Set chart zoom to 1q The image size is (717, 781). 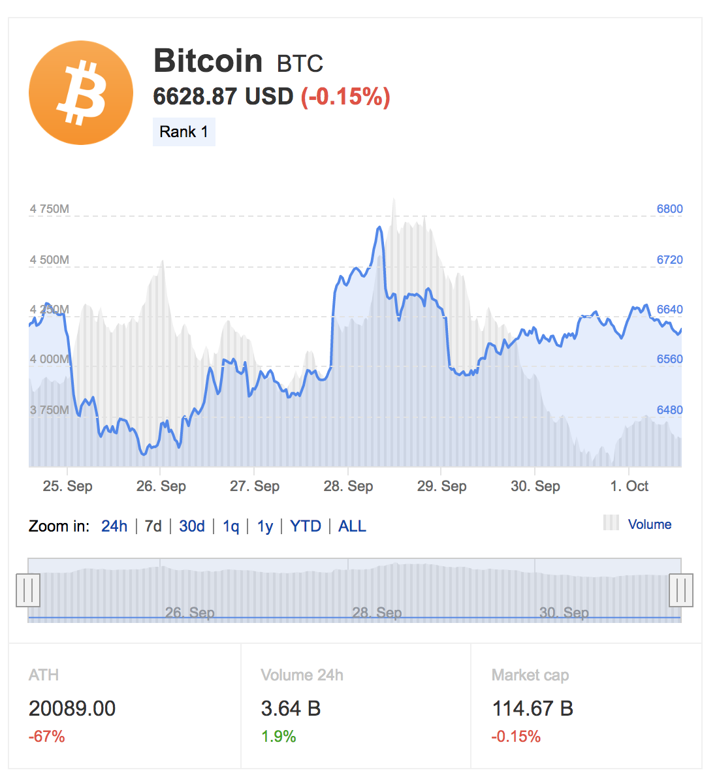(x=231, y=526)
